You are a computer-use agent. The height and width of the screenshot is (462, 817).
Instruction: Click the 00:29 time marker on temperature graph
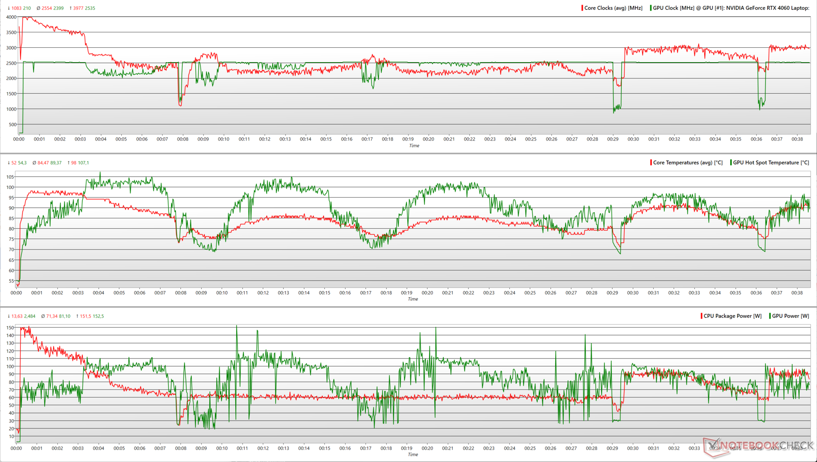pos(612,293)
